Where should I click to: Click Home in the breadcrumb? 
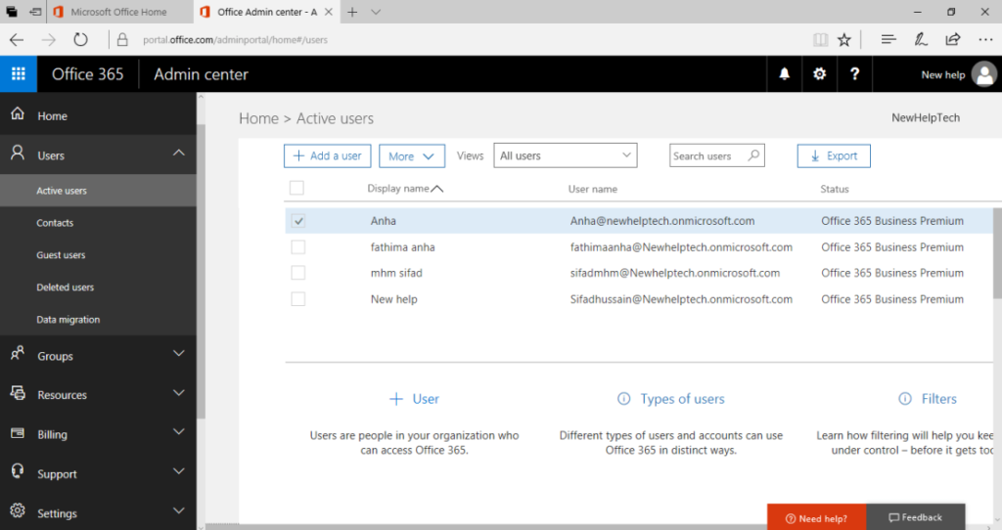258,118
